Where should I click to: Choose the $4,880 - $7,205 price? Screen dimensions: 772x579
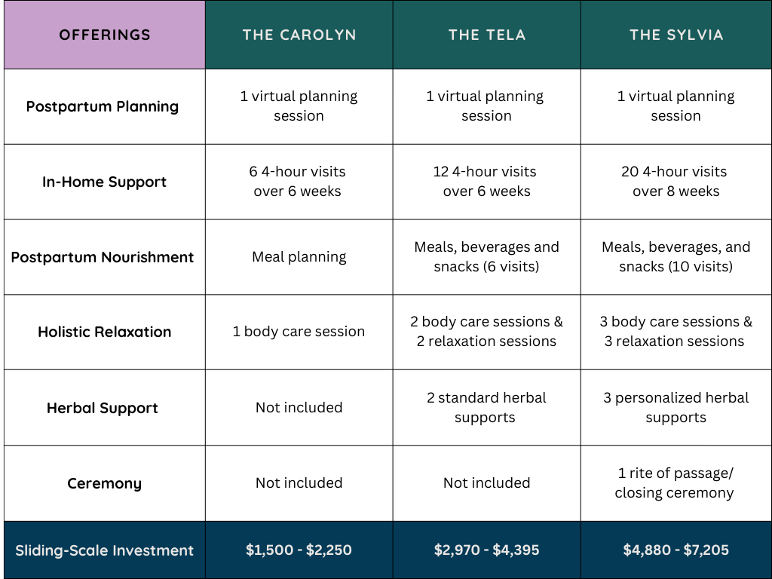pos(676,550)
